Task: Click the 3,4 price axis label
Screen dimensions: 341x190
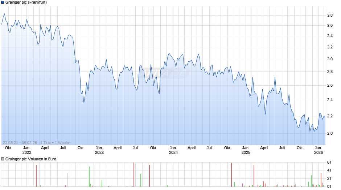Action: pyautogui.click(x=330, y=36)
